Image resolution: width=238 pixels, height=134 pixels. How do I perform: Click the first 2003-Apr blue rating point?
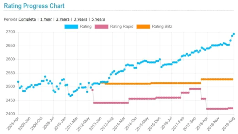tap(18, 82)
